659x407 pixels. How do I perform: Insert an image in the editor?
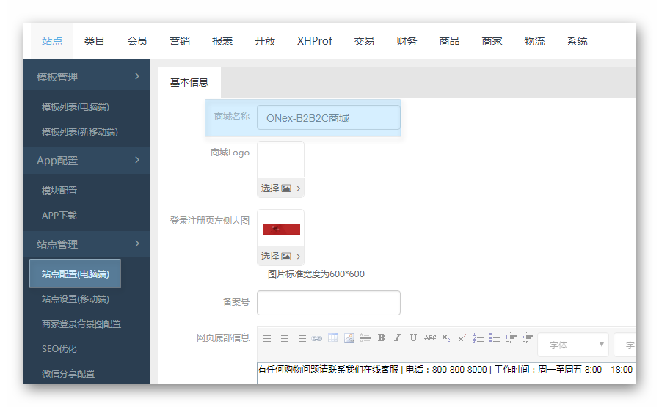[349, 337]
